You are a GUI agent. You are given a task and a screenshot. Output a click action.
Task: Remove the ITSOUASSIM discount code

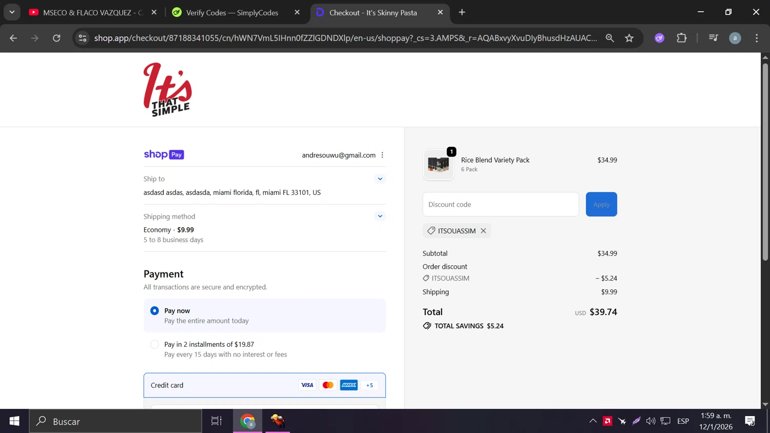pos(483,231)
